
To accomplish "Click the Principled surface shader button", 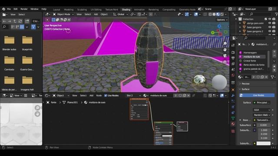I will 261,103.
